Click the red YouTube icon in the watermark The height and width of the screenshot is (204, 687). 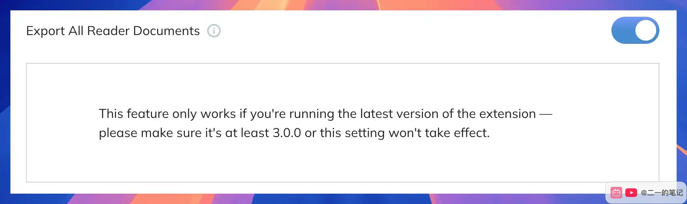pyautogui.click(x=631, y=193)
